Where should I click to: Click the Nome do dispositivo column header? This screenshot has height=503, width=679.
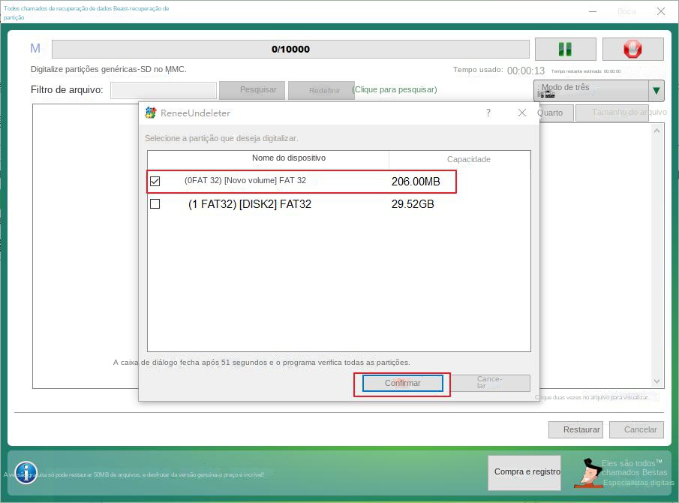pos(268,158)
